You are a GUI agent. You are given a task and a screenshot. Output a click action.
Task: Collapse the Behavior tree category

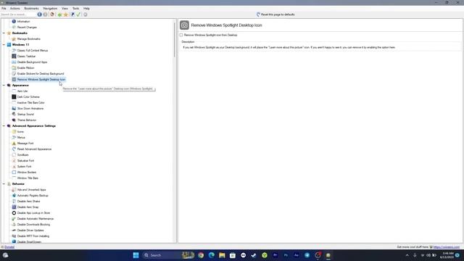coord(4,183)
